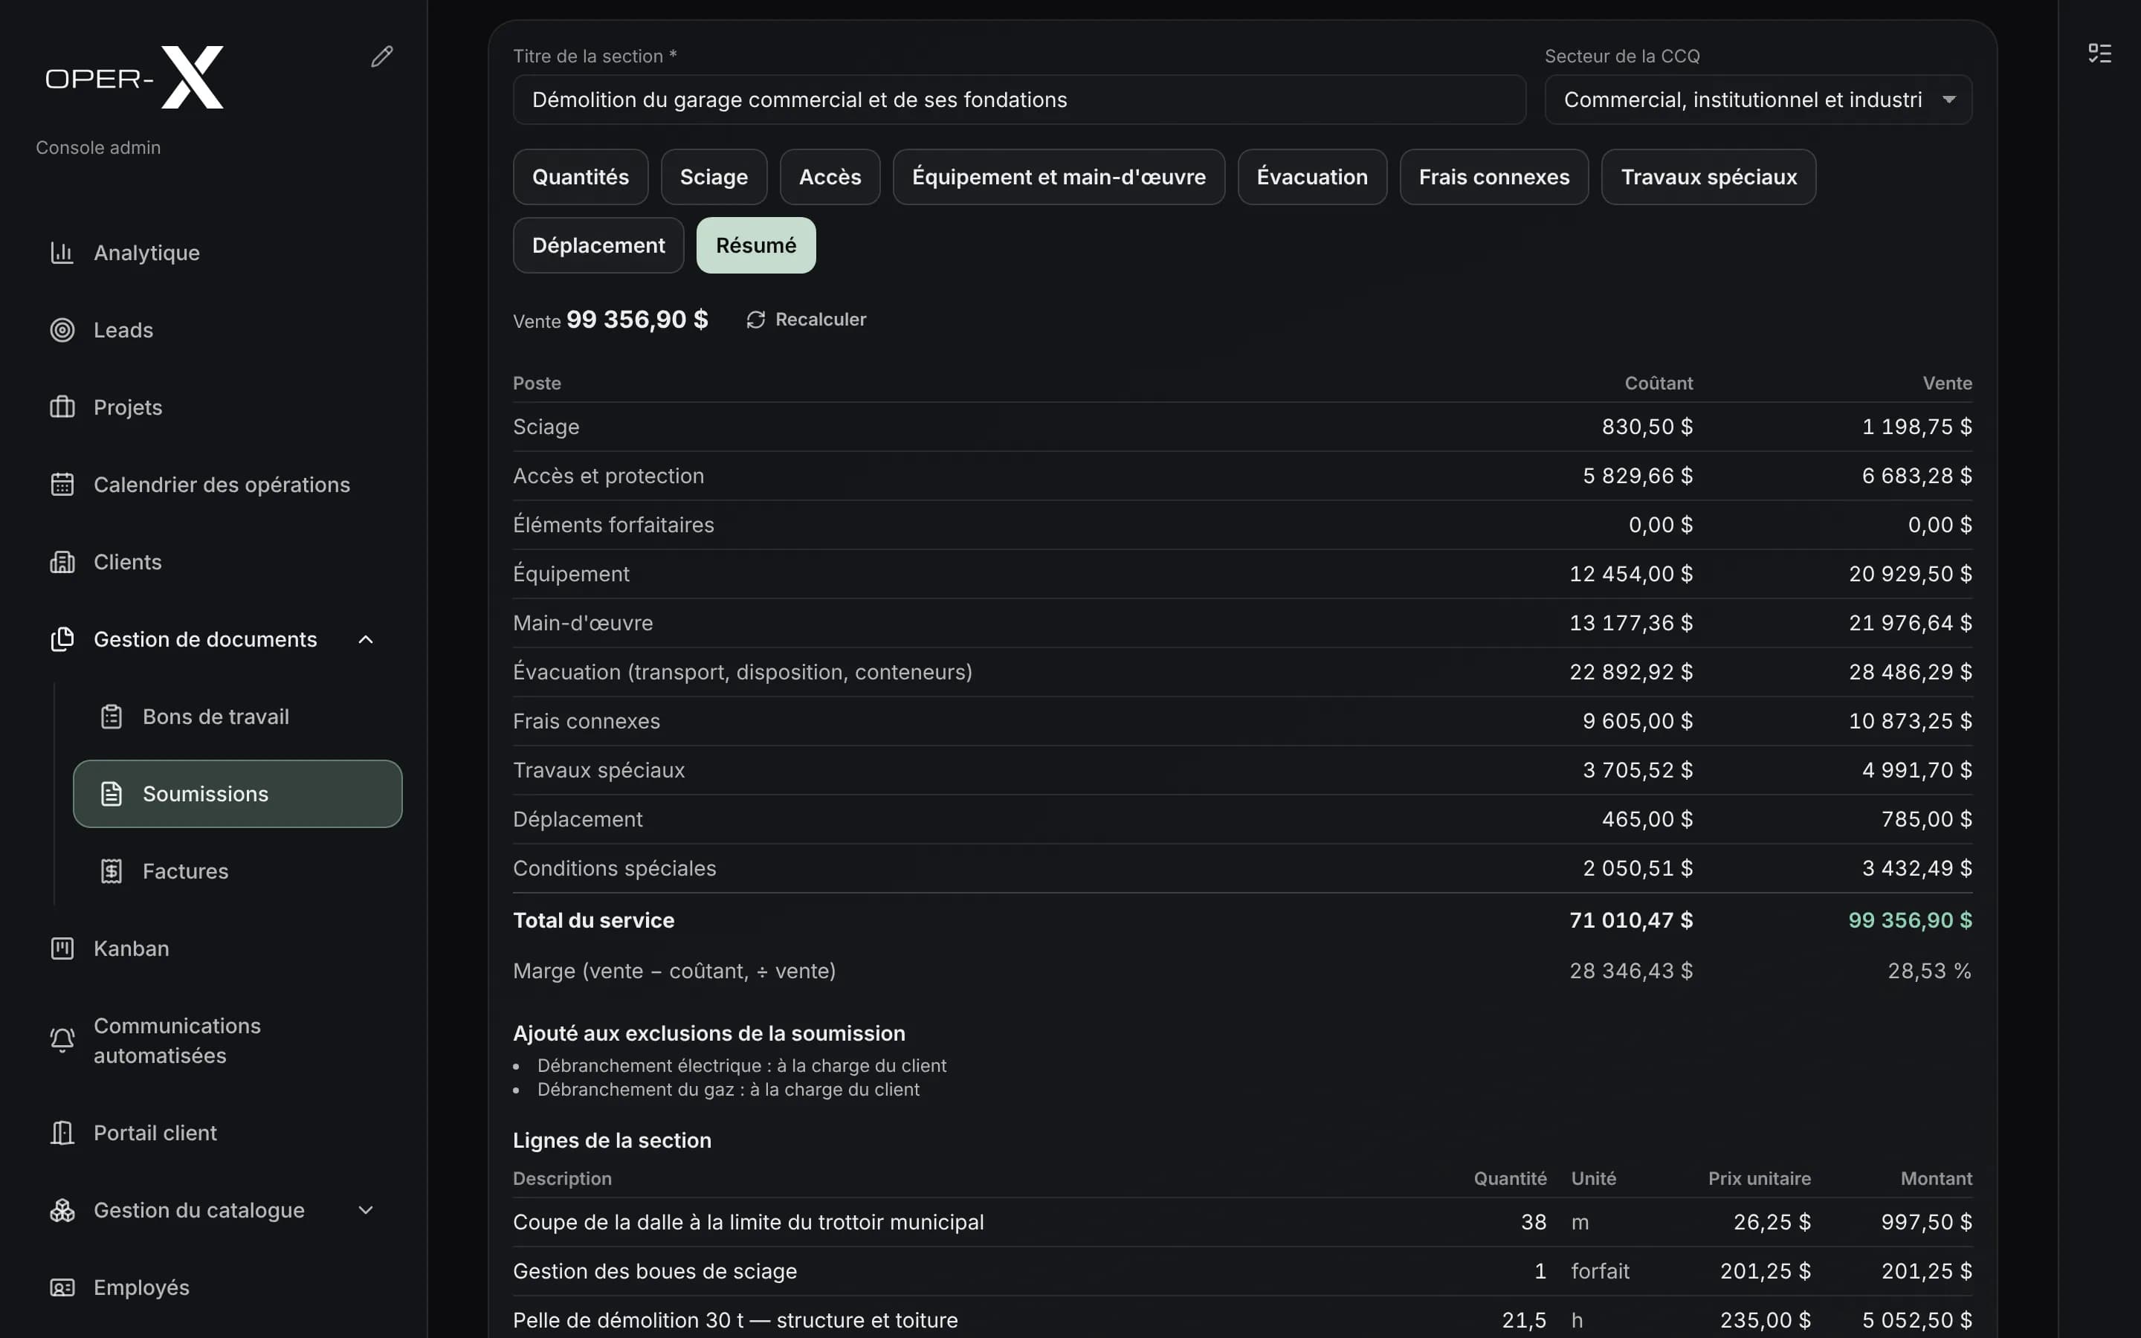Select the Équipement et main-d'œuvre tab

1059,177
